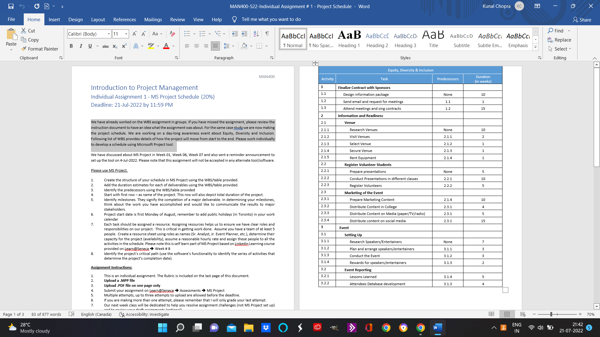Toggle Bold formatting
Image resolution: width=600 pixels, height=337 pixels.
coord(71,46)
